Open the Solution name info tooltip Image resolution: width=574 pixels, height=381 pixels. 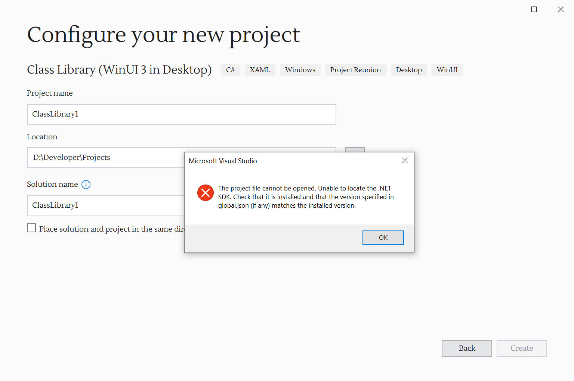[86, 184]
